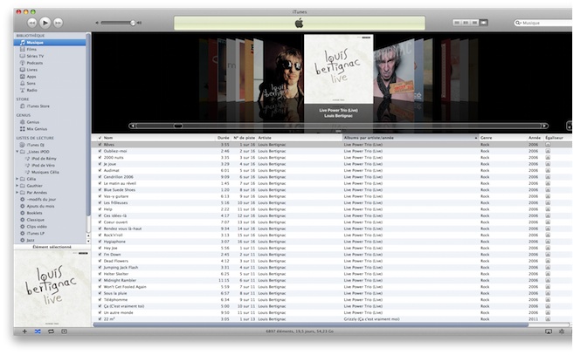Open the Jazz smart playlist
The image size is (573, 355).
click(50, 240)
